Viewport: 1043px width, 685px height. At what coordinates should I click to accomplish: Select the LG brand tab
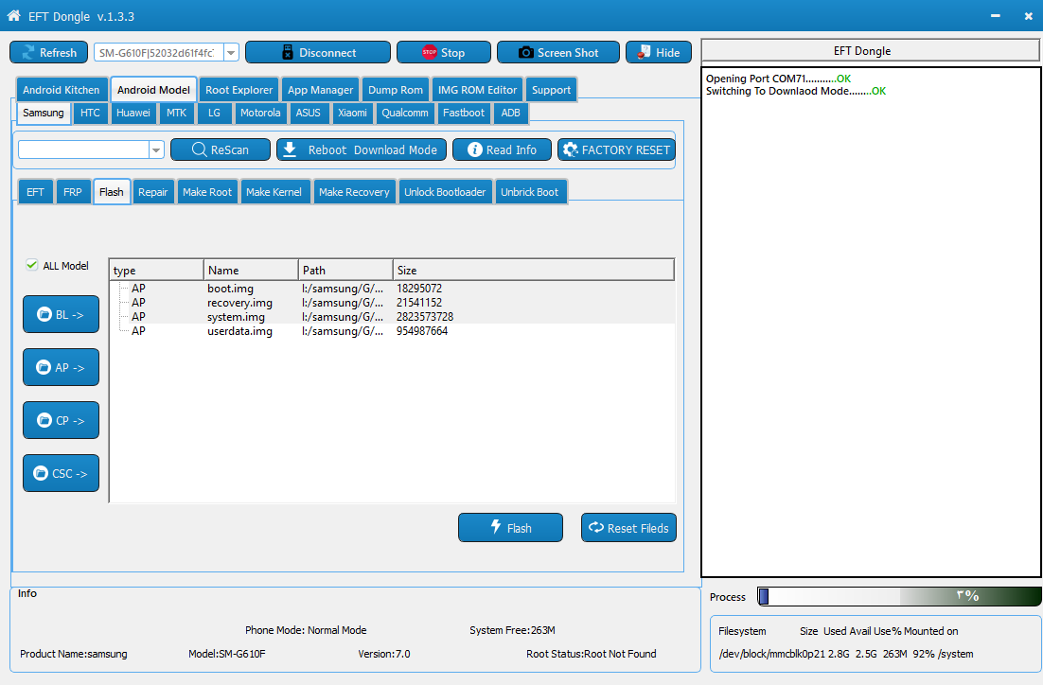coord(214,113)
